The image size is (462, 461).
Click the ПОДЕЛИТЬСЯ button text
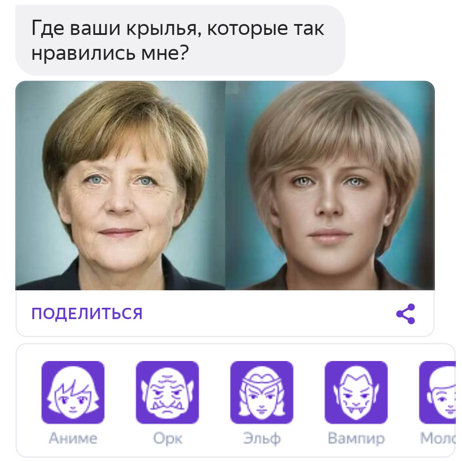click(x=87, y=313)
